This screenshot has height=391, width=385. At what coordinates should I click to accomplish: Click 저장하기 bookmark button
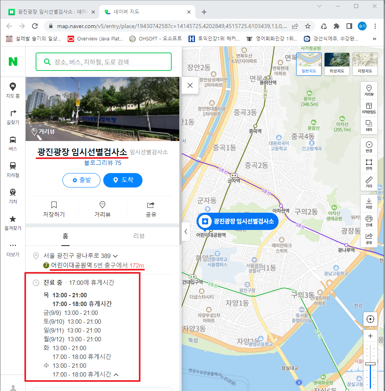pyautogui.click(x=54, y=210)
